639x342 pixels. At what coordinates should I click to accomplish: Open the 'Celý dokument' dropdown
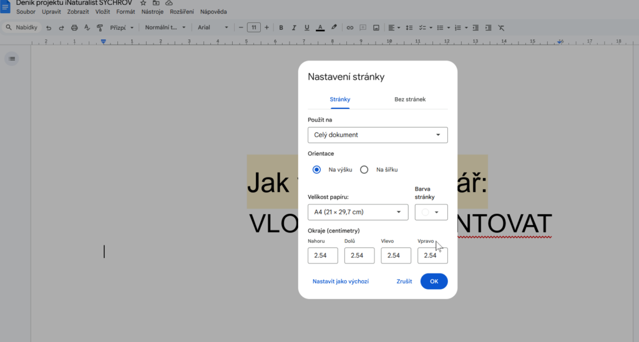point(378,135)
